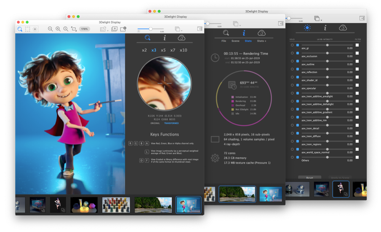Adjust the aov_toon_detail intensity slider
Screen dimensions: 381x232
point(327,125)
